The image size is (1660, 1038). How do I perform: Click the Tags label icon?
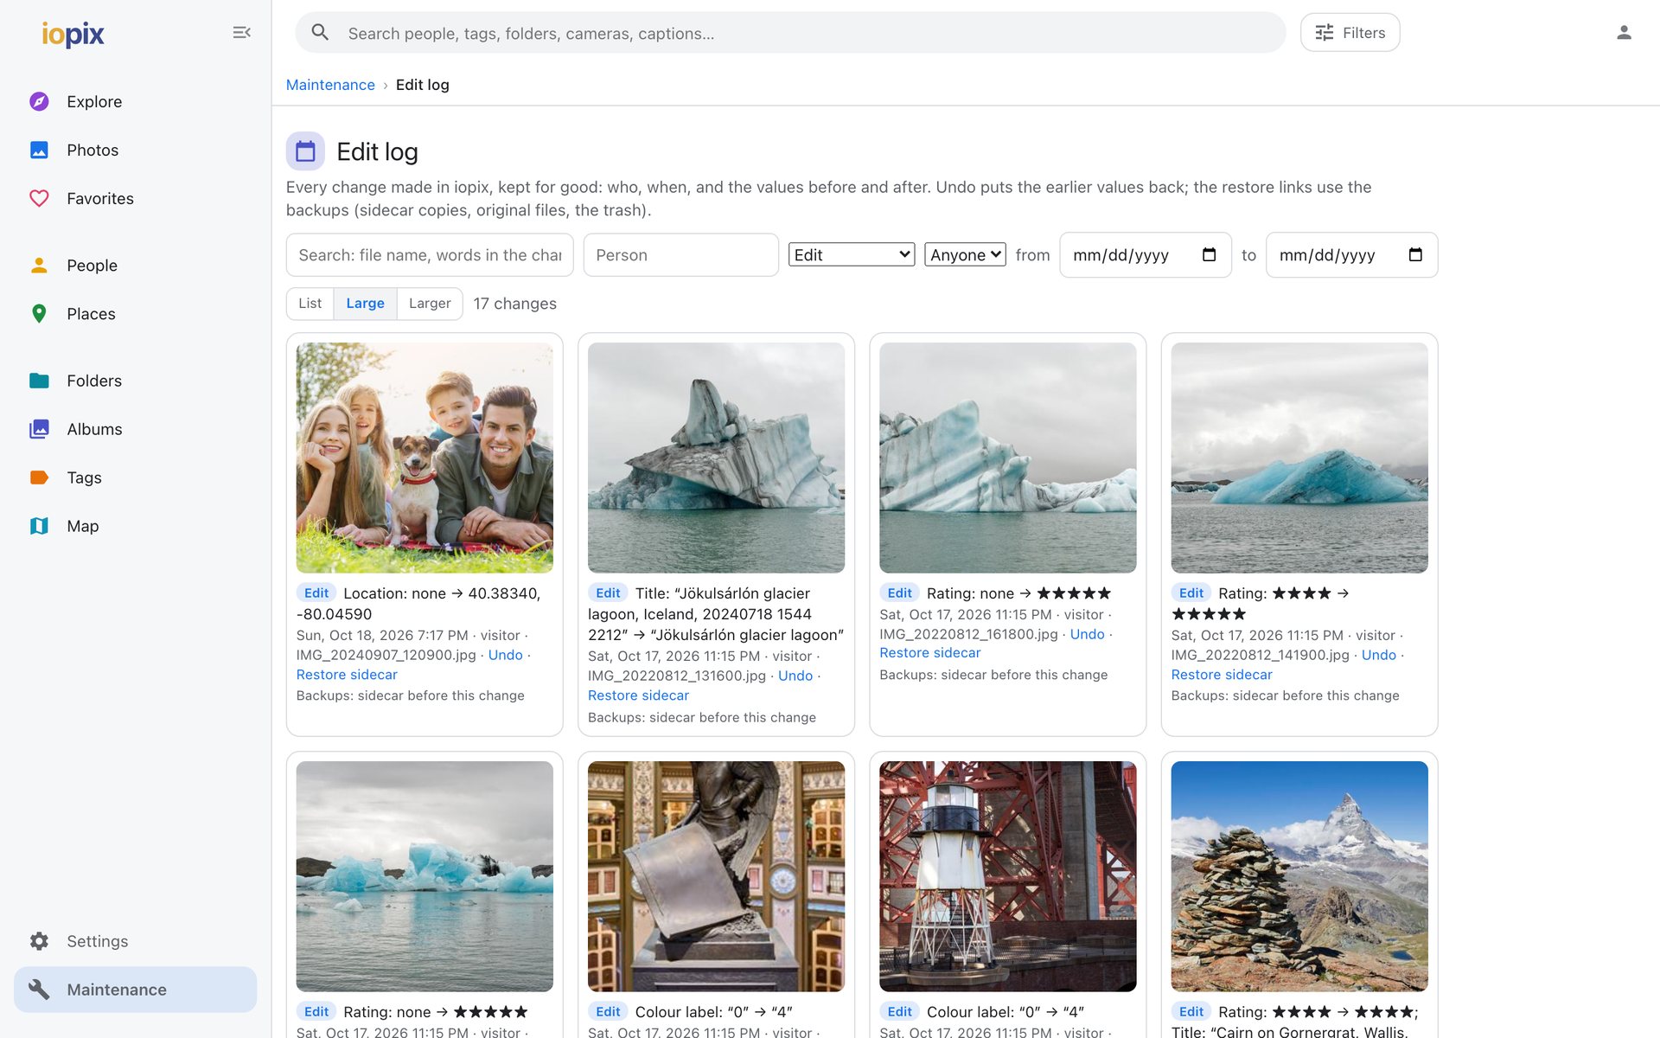[39, 477]
